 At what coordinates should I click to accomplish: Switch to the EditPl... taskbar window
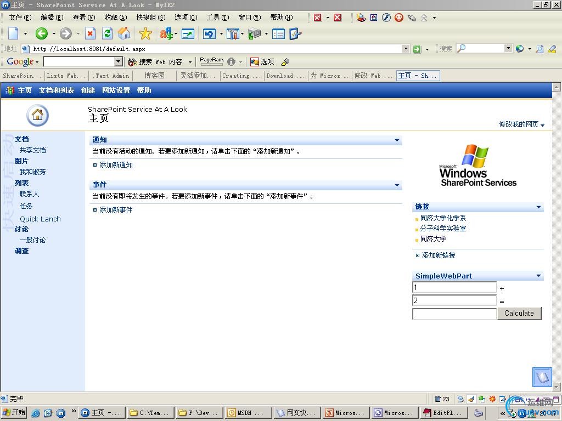pos(445,413)
